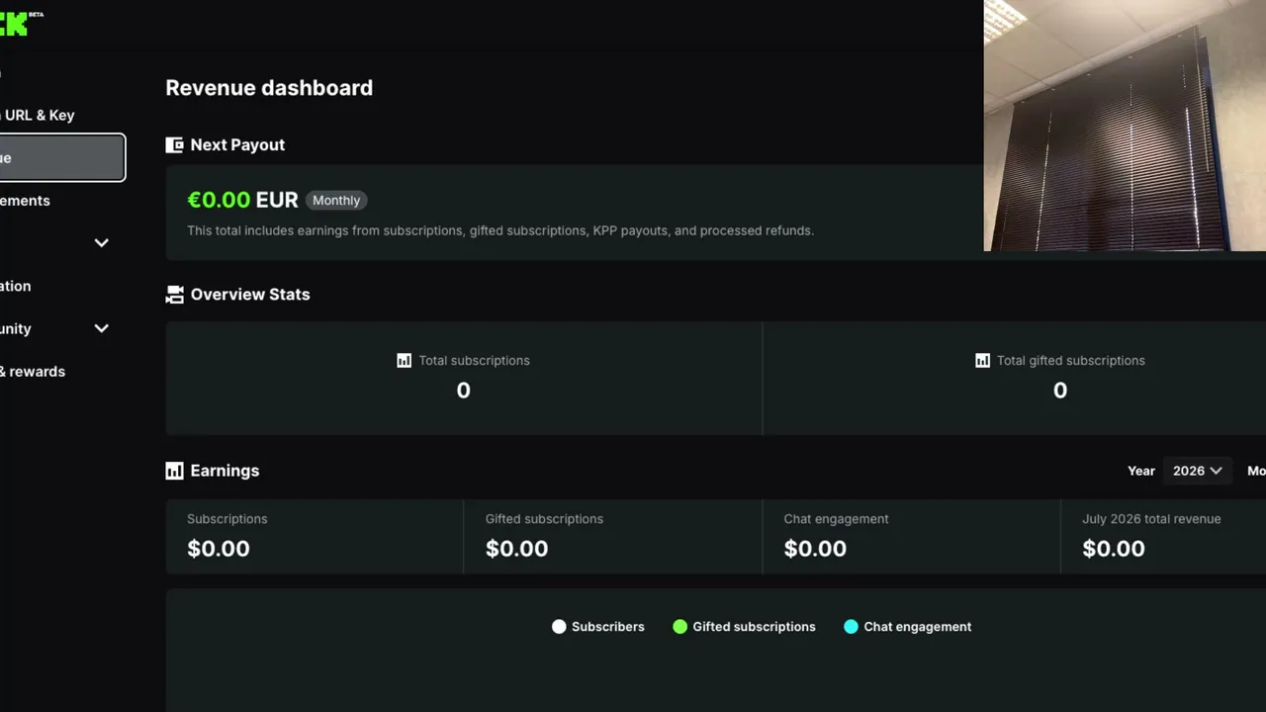Expand the first collapsed sidebar chevron
The image size is (1266, 712).
point(101,243)
